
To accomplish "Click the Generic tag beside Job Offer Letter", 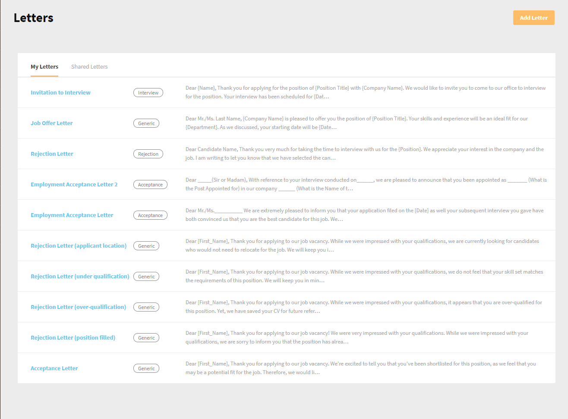I will [146, 123].
